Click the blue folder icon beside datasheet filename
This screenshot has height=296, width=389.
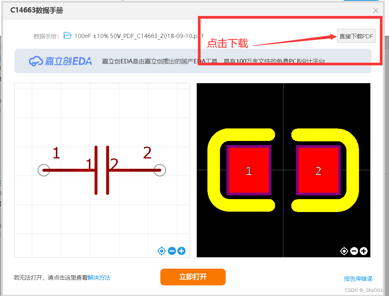tap(68, 35)
